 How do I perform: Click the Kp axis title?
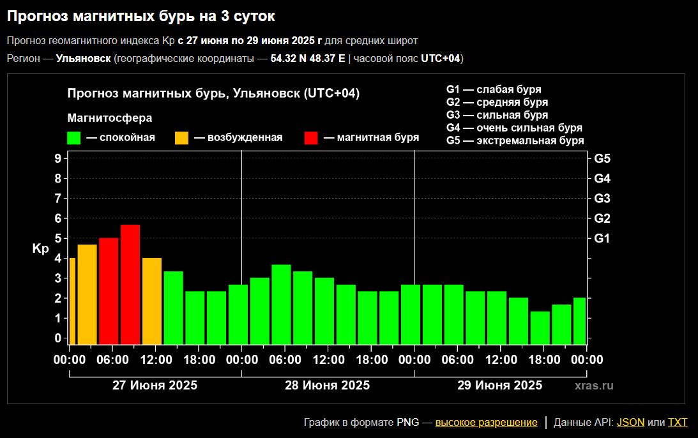pos(40,249)
